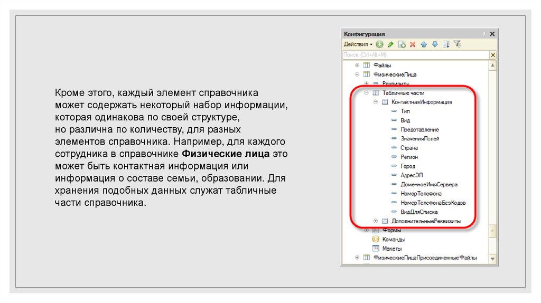This screenshot has width=541, height=303.
Task: Click the green Add button in toolbar
Action: pos(379,44)
